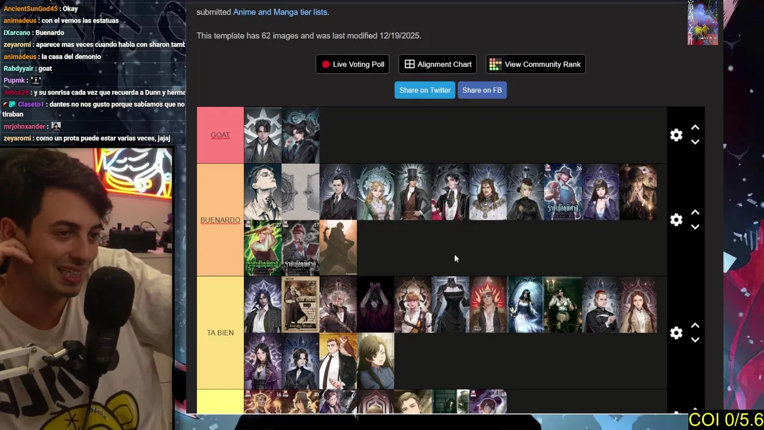Click chat username IXarcano
This screenshot has height=430, width=764.
pos(17,33)
